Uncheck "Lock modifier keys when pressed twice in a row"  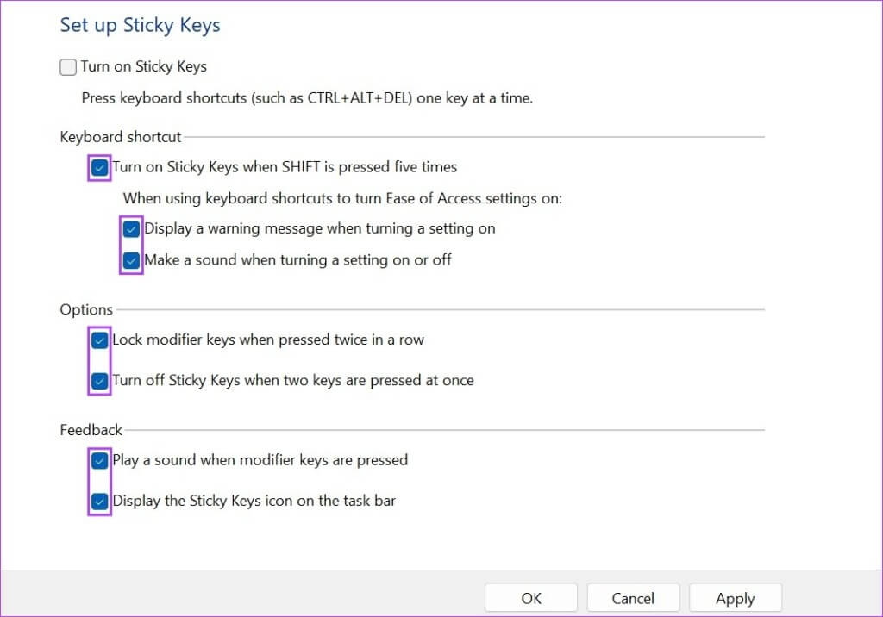pos(98,340)
